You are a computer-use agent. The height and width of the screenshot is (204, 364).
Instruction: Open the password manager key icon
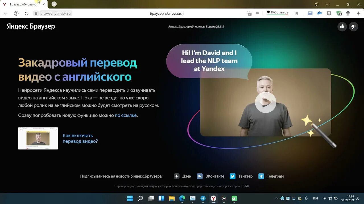[329, 13]
